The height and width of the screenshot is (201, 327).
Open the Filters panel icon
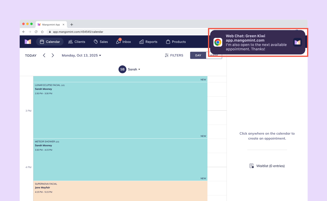click(167, 55)
